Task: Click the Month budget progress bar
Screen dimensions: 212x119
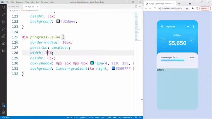Action: [x=177, y=60]
